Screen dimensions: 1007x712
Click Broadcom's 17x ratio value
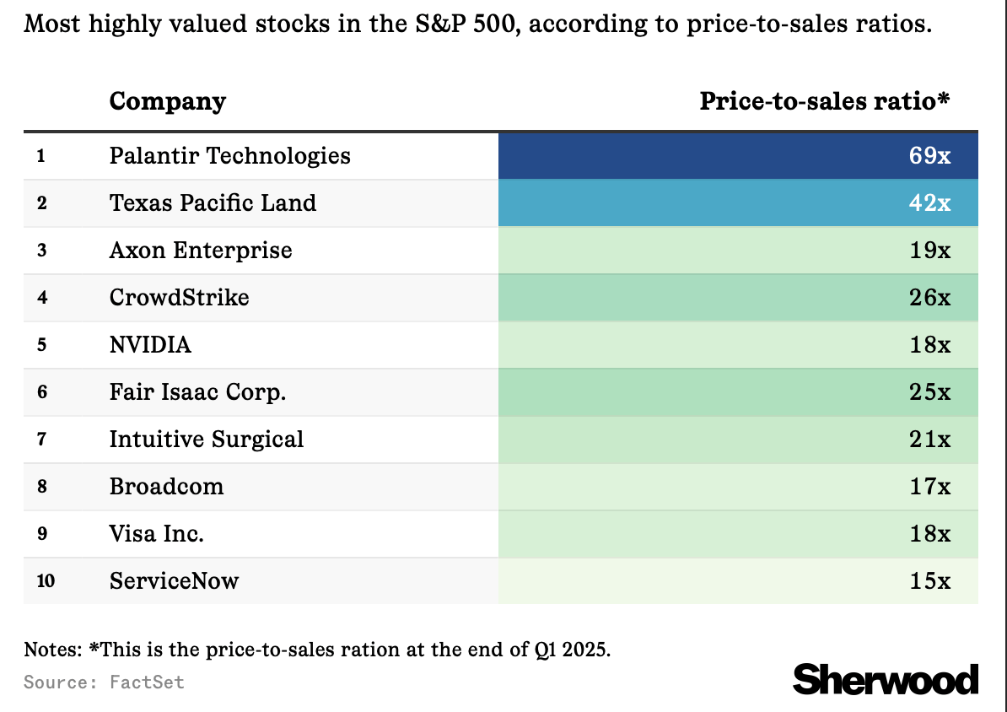pos(930,487)
